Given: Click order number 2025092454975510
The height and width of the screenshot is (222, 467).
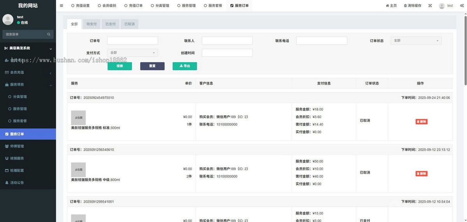Looking at the screenshot, I should [99, 98].
